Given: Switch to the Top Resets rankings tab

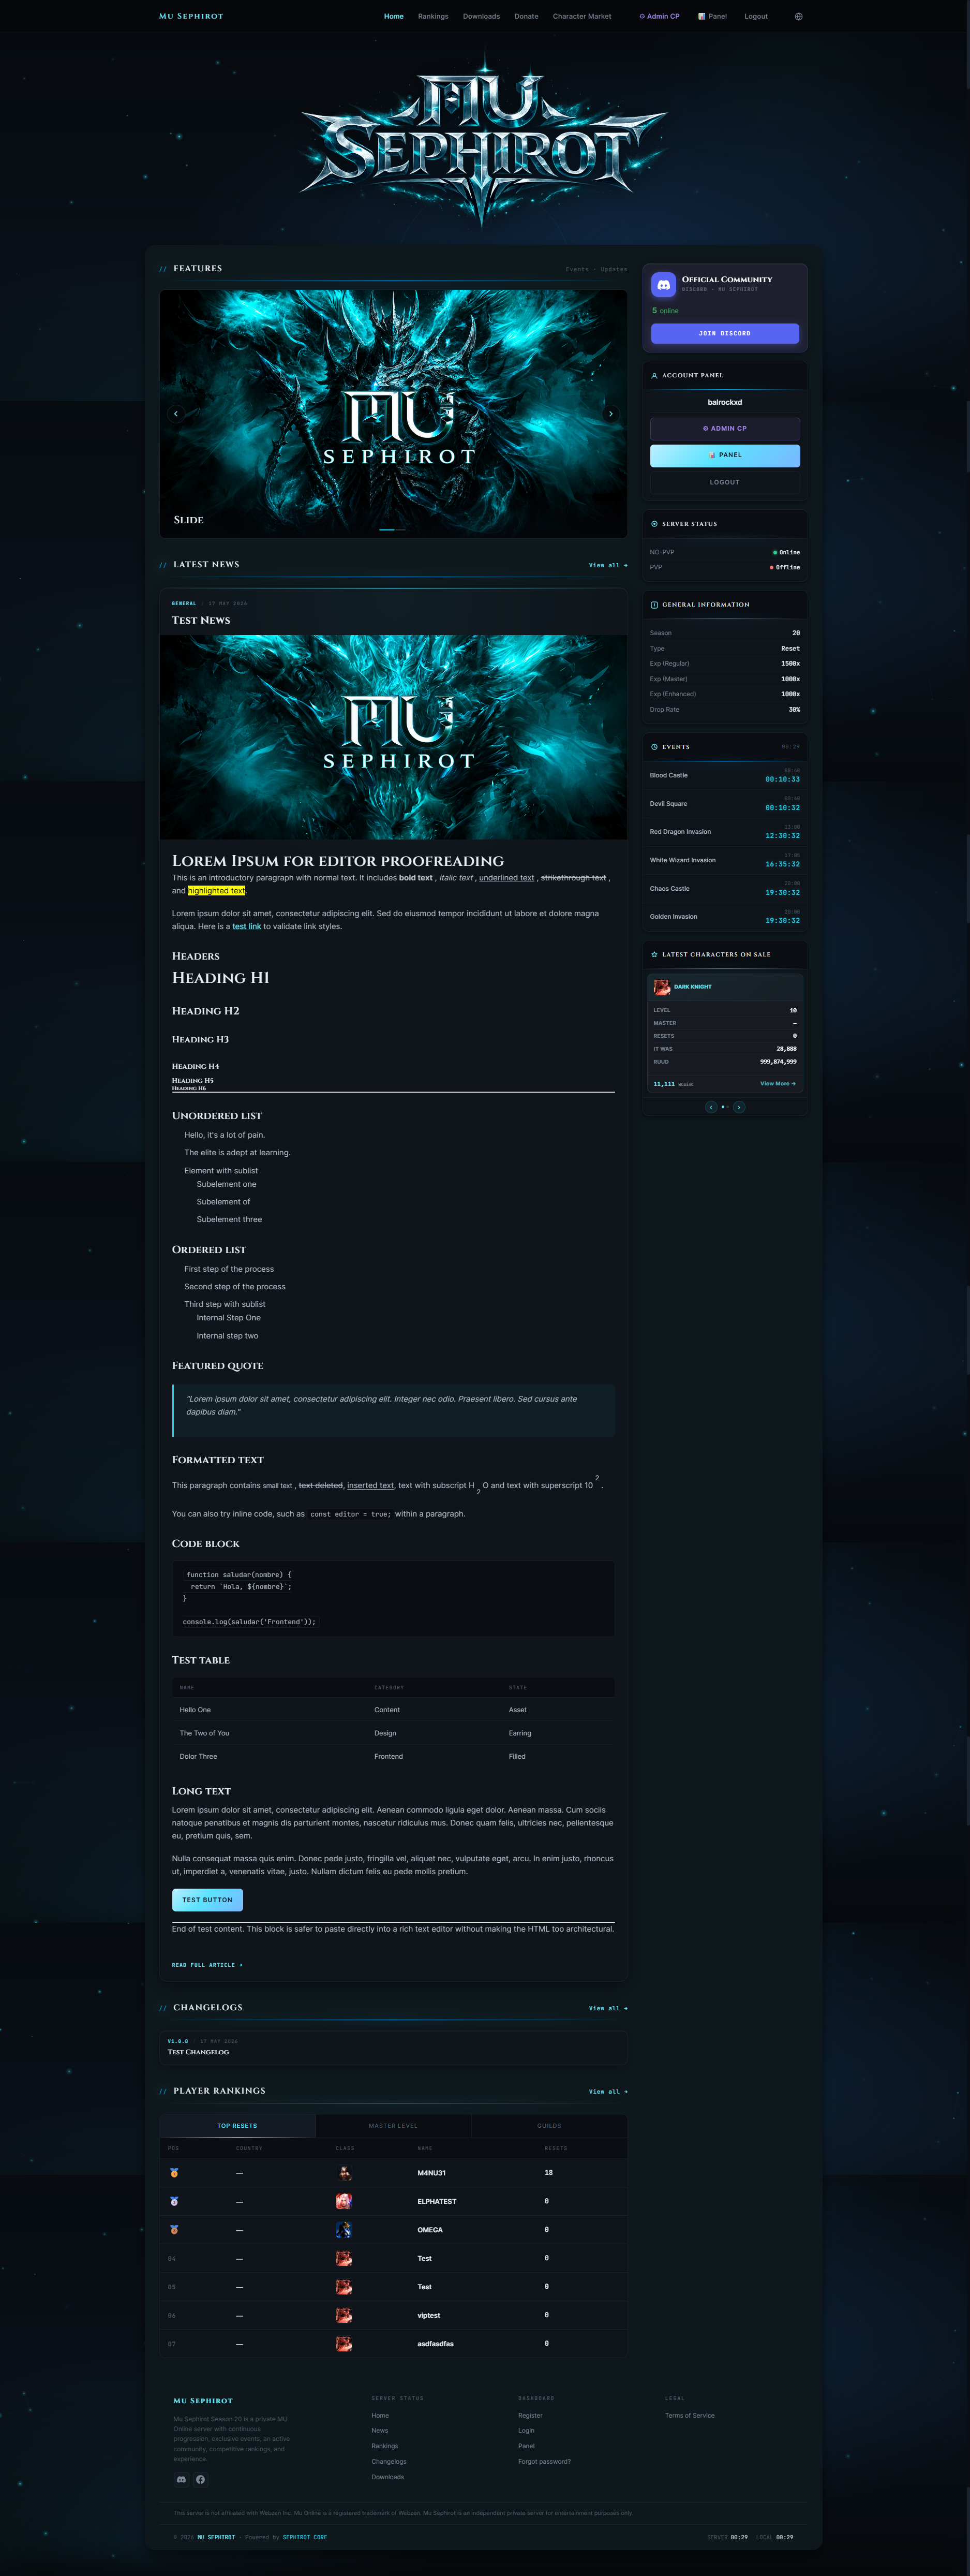Looking at the screenshot, I should [237, 2126].
